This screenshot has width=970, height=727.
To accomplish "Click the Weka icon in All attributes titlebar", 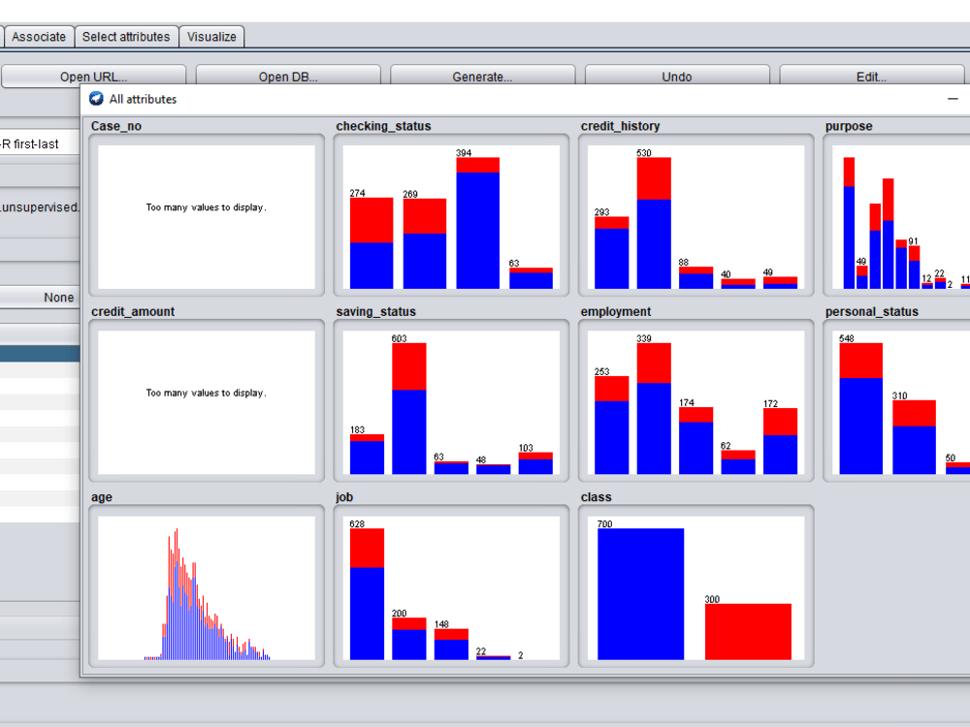I will click(x=96, y=99).
